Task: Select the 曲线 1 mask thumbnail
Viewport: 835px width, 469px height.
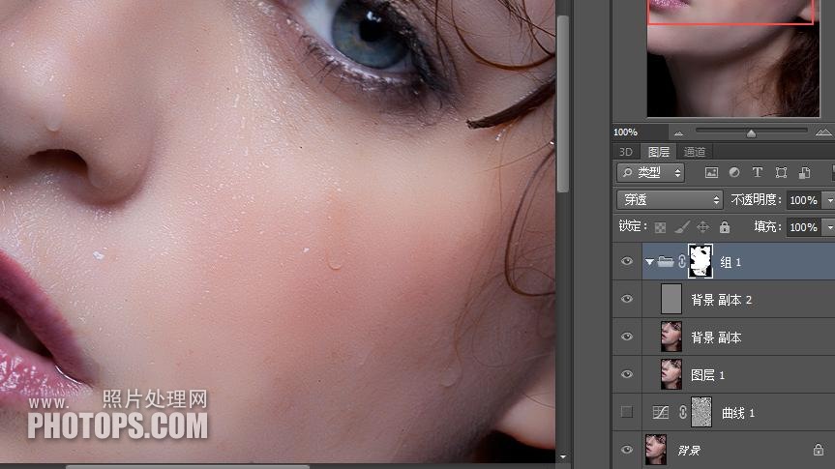Action: [x=701, y=412]
